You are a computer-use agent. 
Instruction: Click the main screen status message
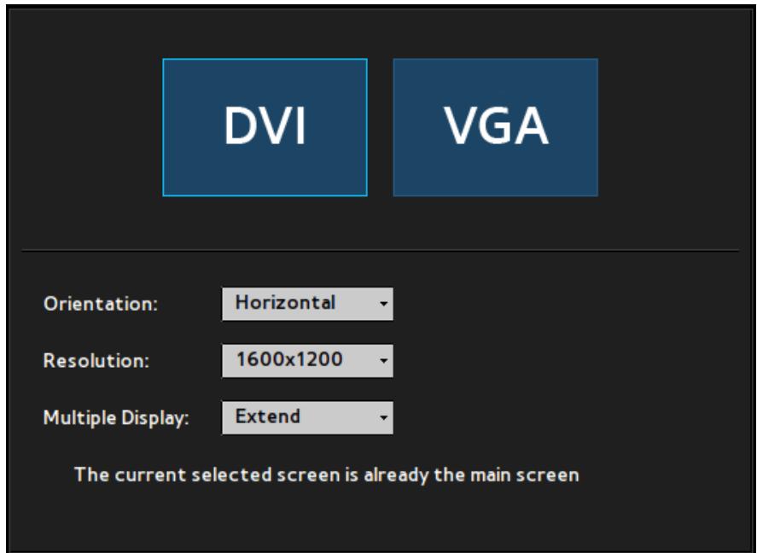coord(327,475)
